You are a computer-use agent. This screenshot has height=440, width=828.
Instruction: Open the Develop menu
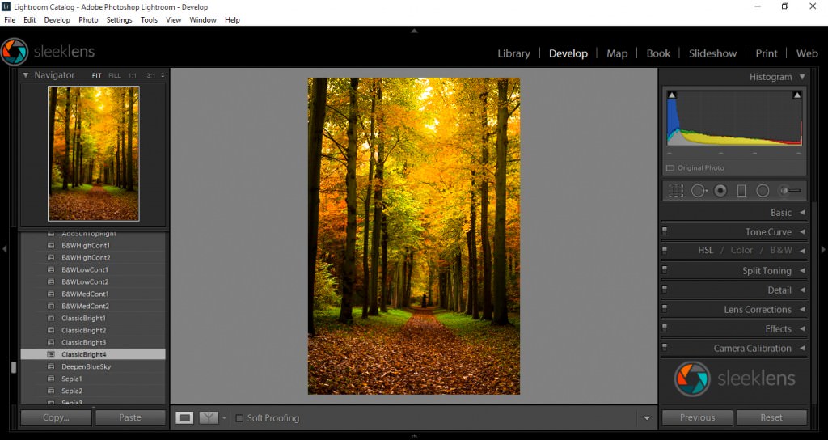pos(57,19)
